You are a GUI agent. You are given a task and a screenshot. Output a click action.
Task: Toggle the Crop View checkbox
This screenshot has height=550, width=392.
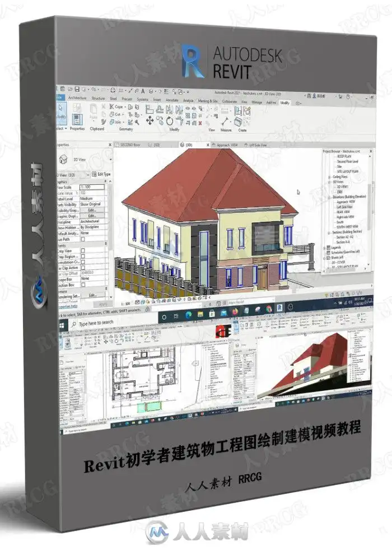[x=83, y=250]
